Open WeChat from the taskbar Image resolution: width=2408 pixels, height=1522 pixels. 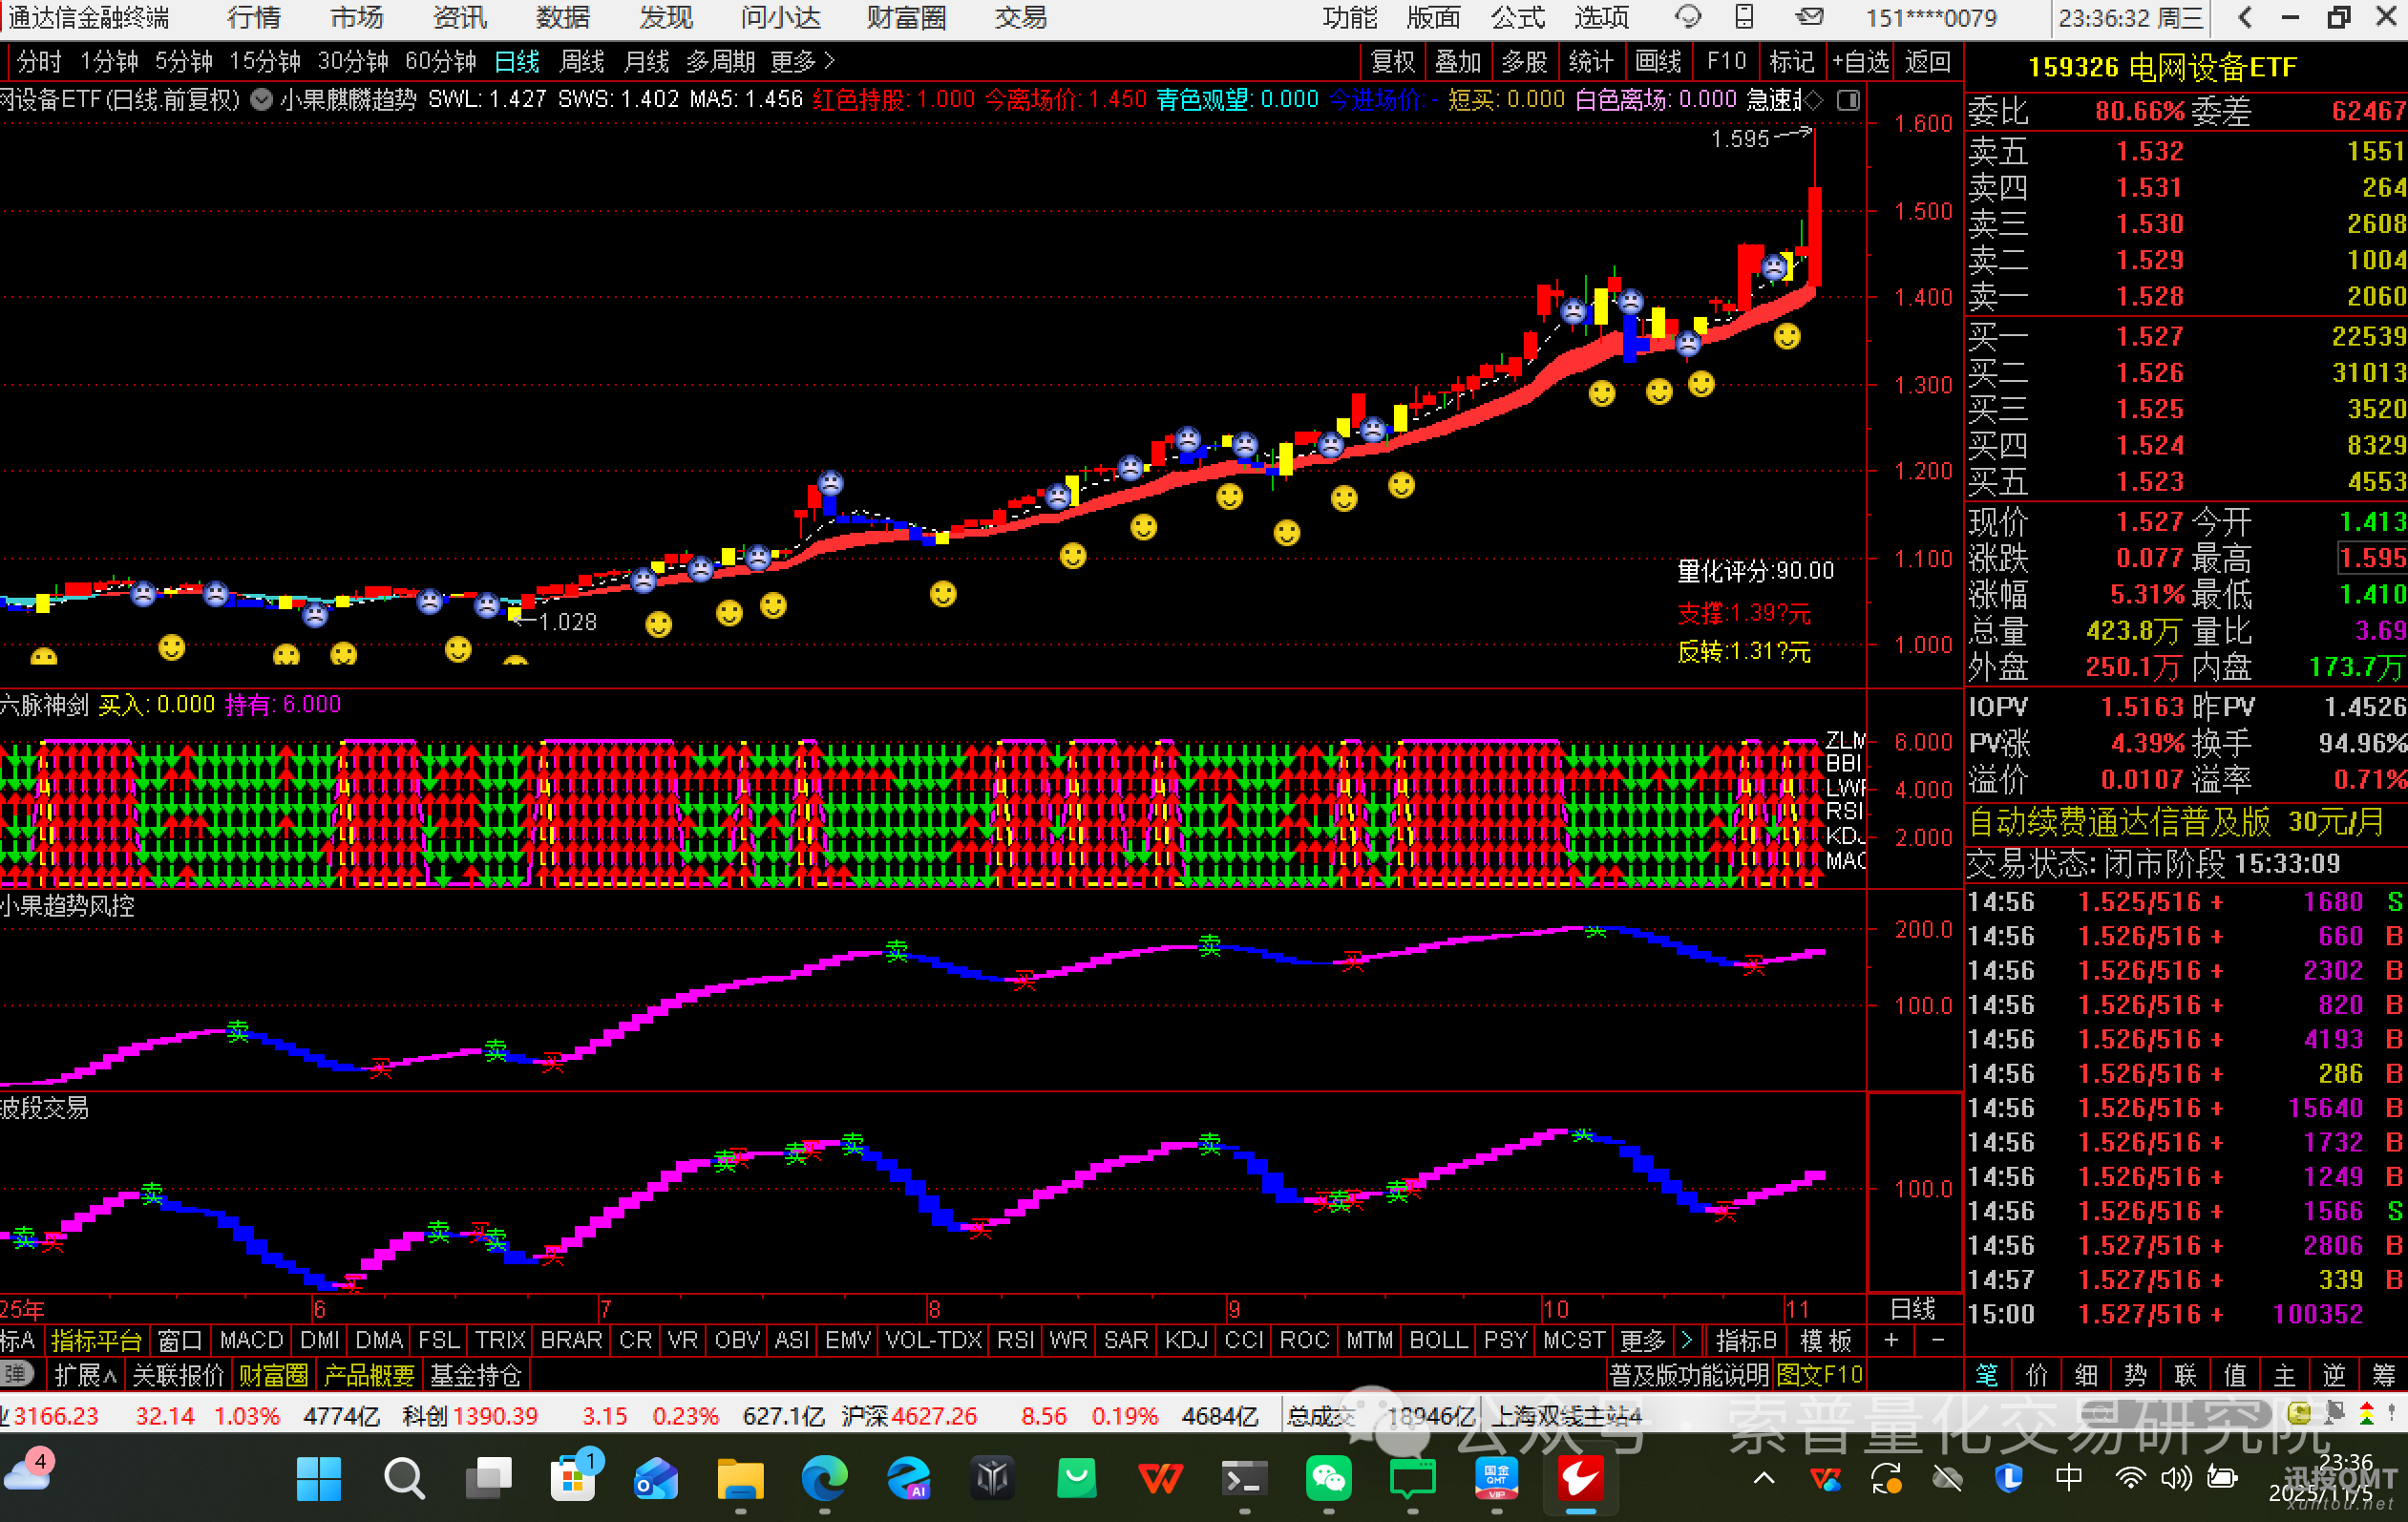[x=1328, y=1478]
